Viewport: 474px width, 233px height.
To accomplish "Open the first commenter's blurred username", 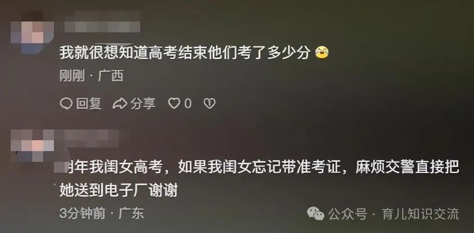I will (102, 22).
